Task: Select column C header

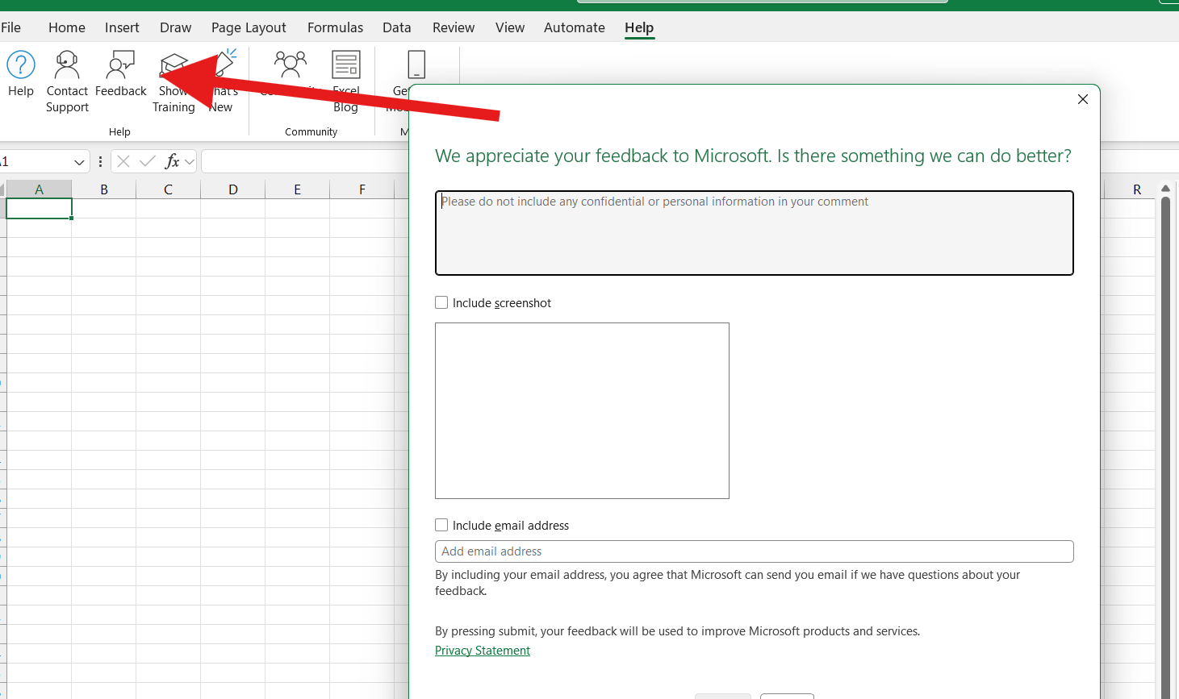Action: tap(169, 189)
